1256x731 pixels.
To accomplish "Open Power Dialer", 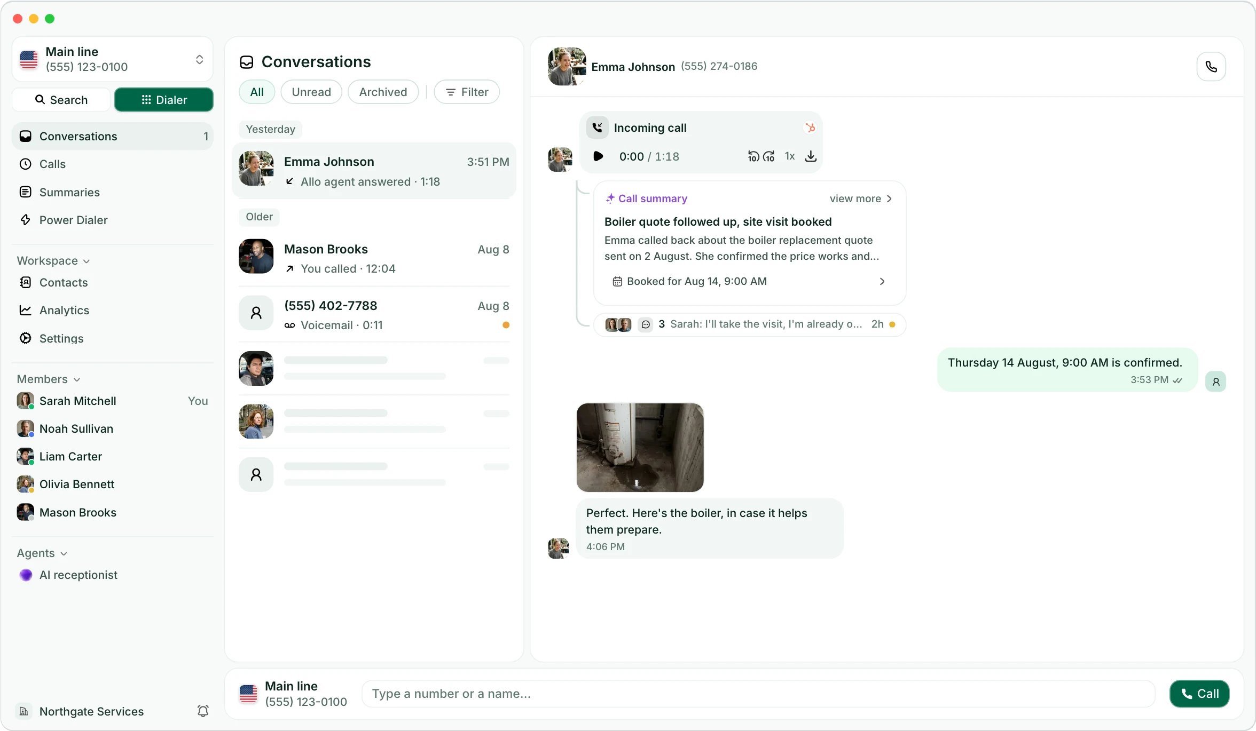I will click(x=113, y=220).
